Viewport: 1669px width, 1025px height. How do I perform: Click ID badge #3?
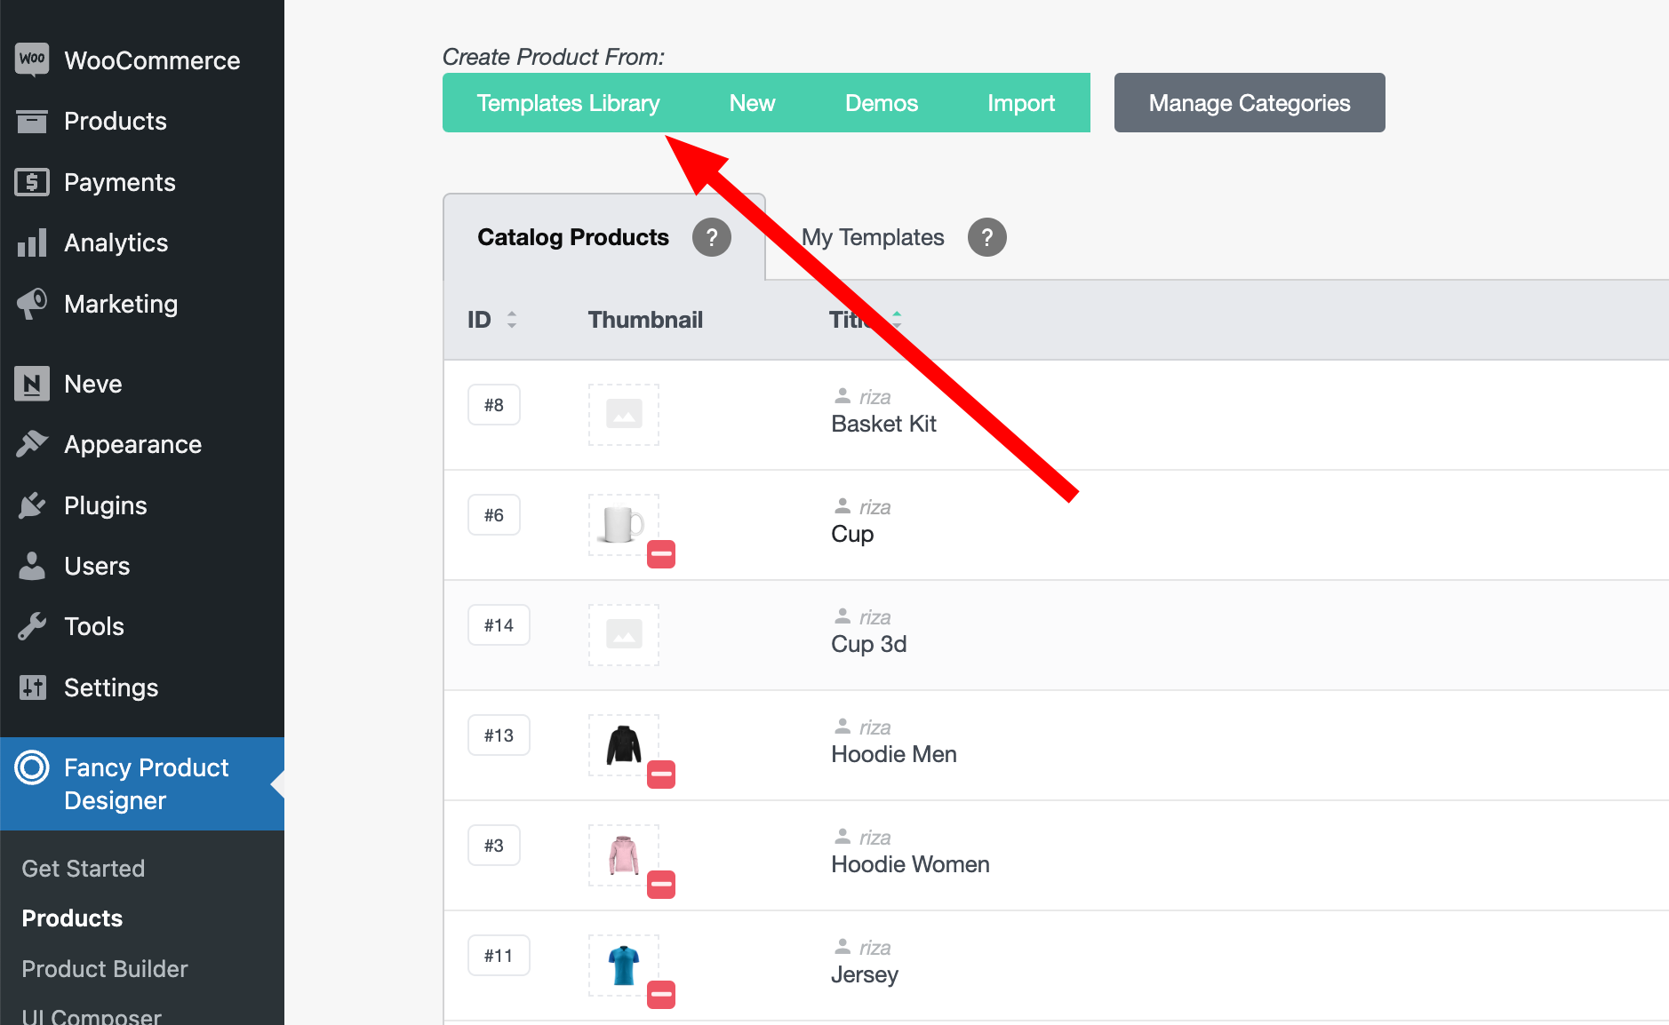pyautogui.click(x=494, y=846)
